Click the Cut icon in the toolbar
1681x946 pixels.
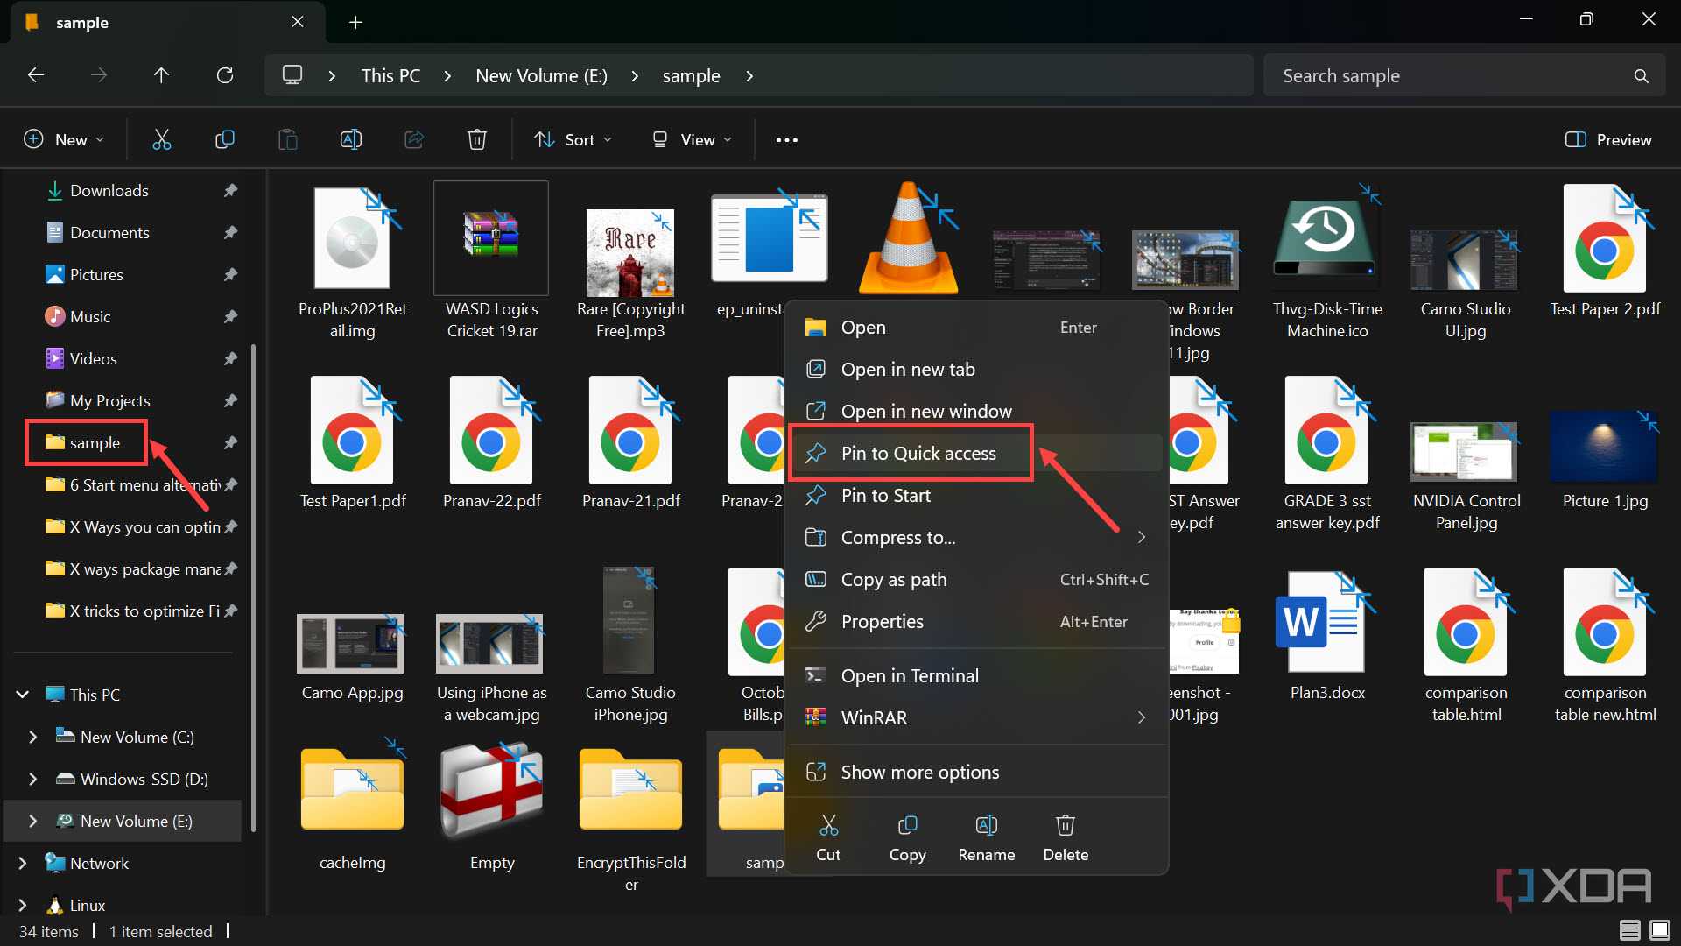(x=162, y=139)
